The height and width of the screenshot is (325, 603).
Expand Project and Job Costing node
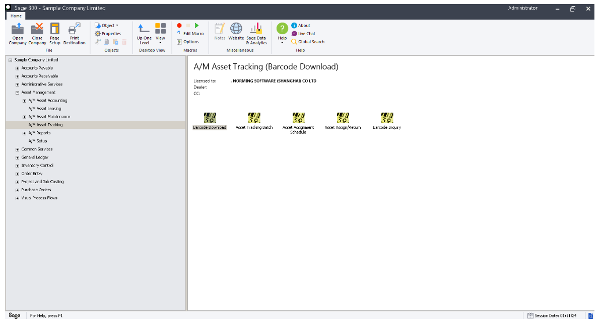click(17, 182)
